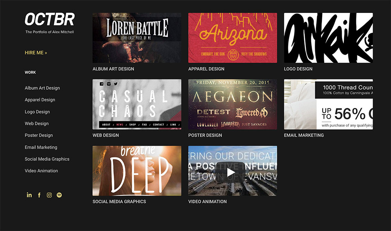This screenshot has height=231, width=391.
Task: Go to Album Art Design in sidebar
Action: coord(42,88)
